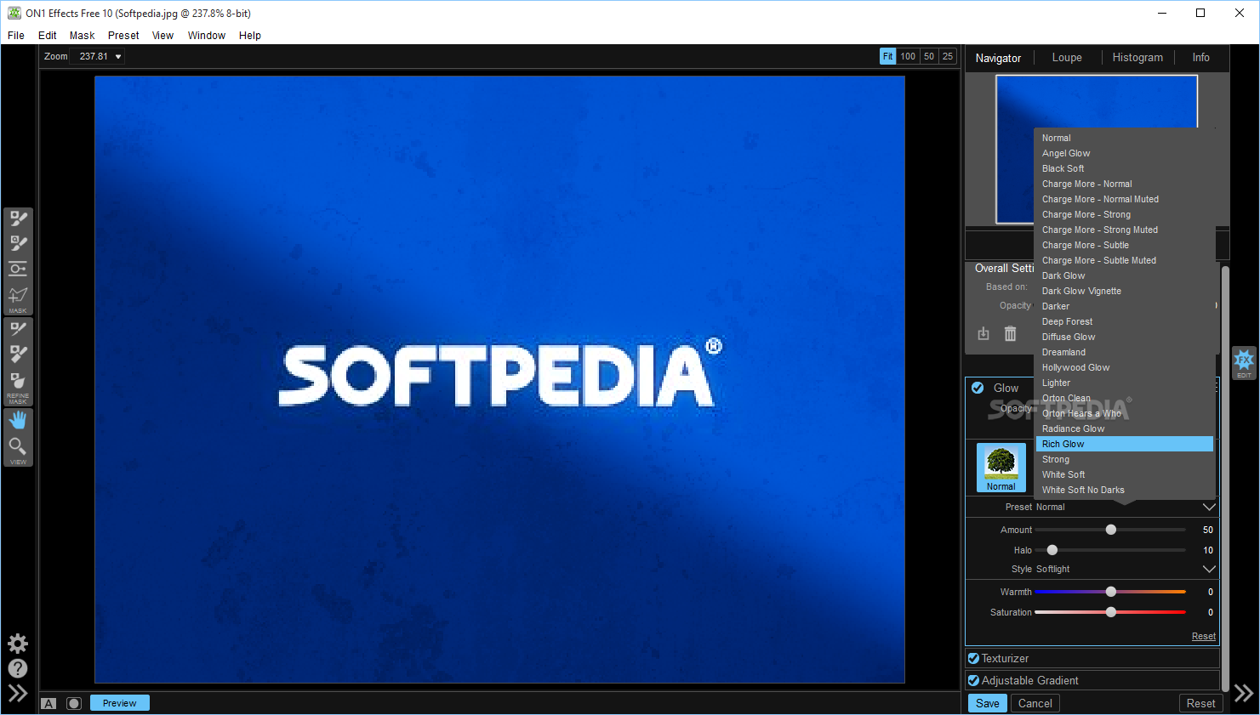Switch to the Navigator tab
The image size is (1260, 715).
coord(998,58)
